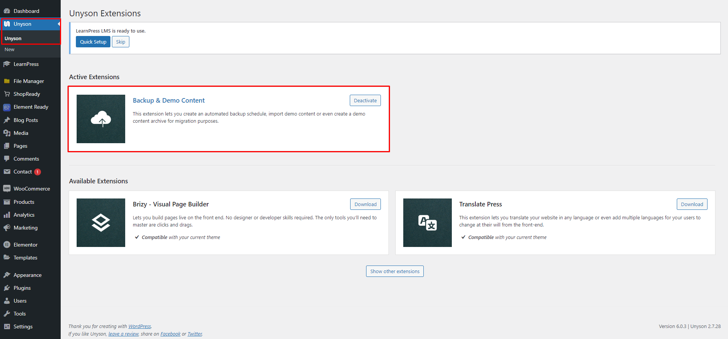This screenshot has height=339, width=728.
Task: Click the ShopReady cart icon
Action: click(7, 94)
